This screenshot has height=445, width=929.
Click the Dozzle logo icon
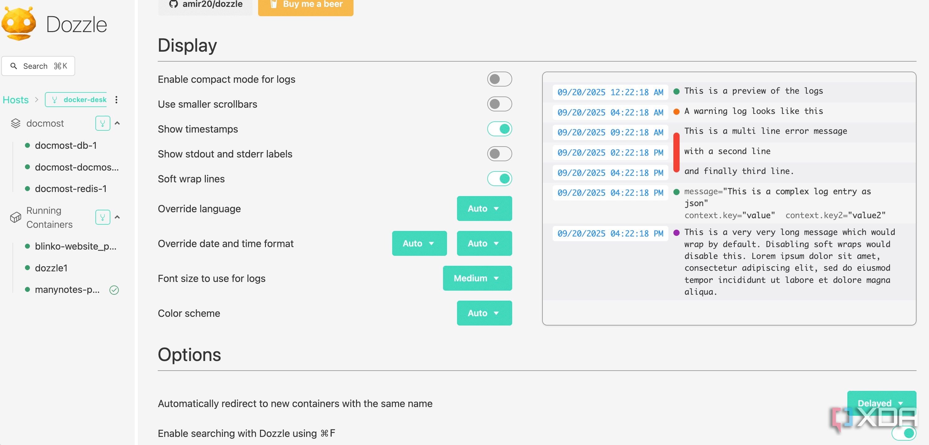tap(19, 24)
